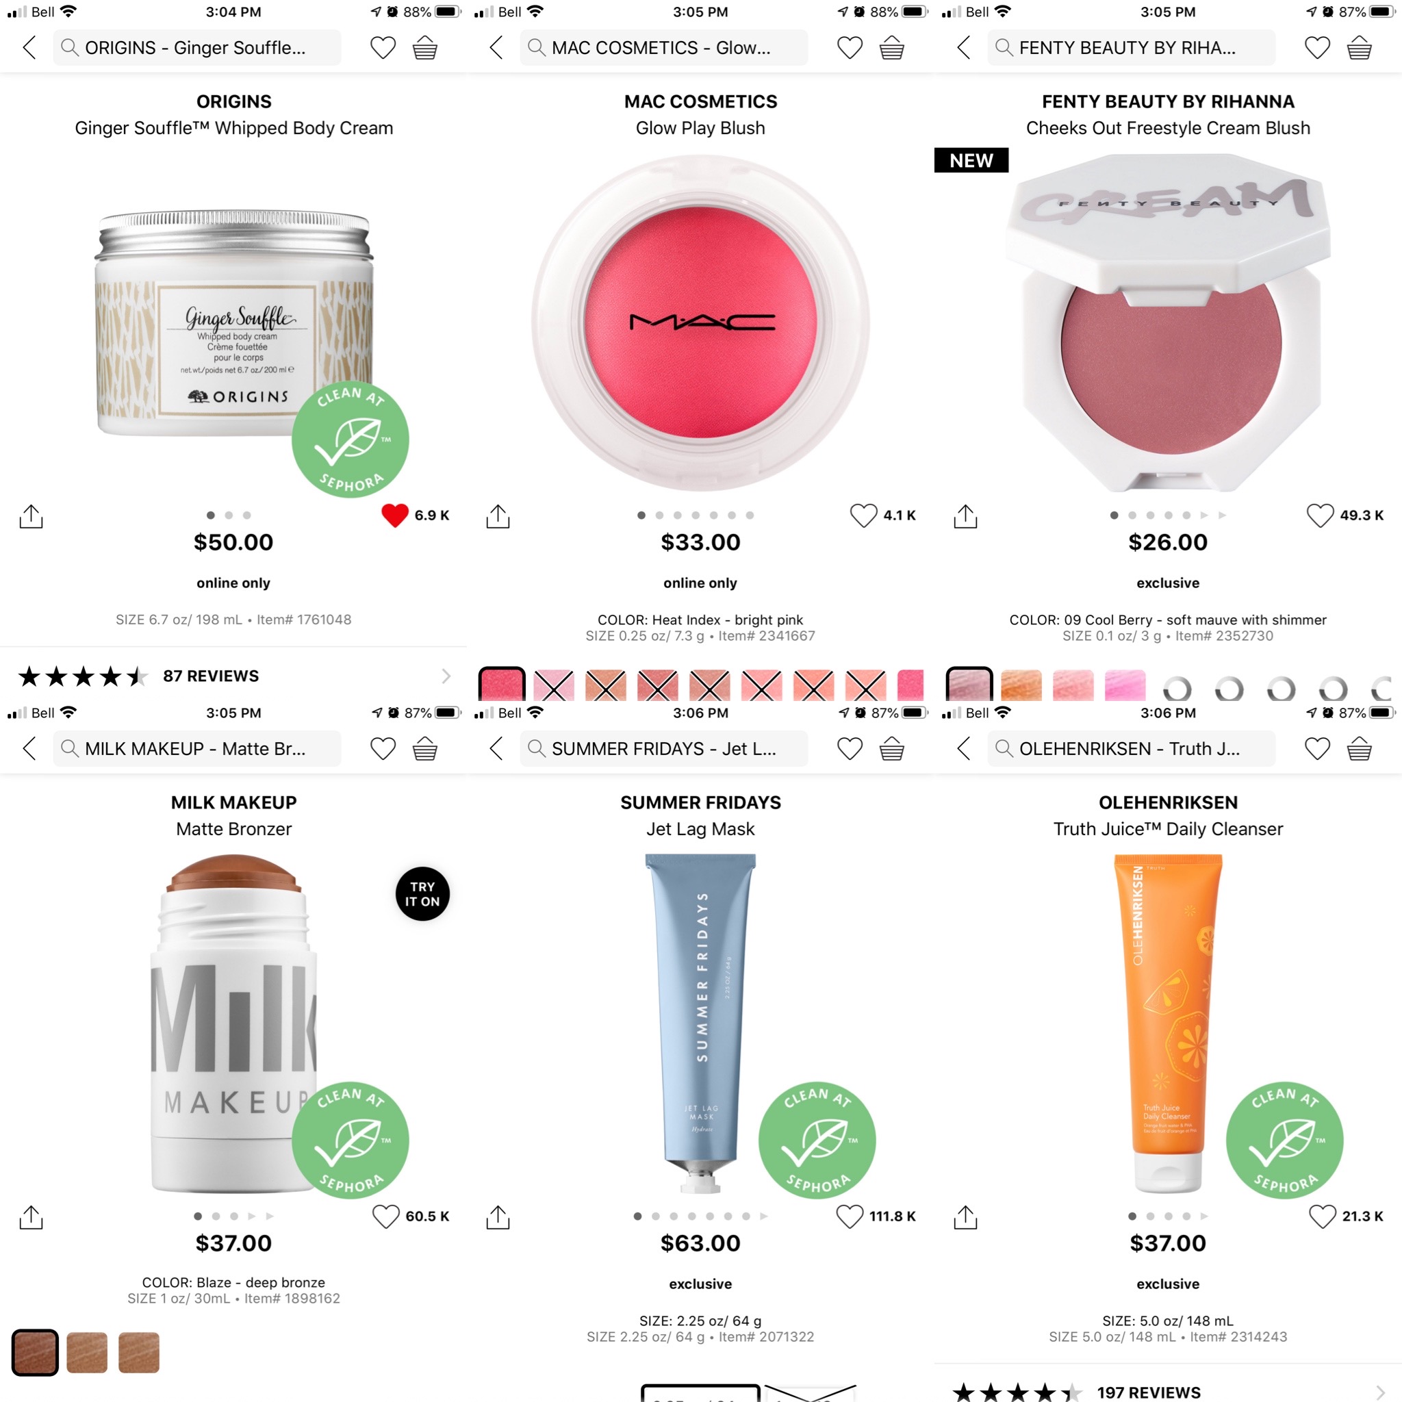The width and height of the screenshot is (1402, 1402).
Task: Tap search bar with SUMMER FRIDAYS - Jet L...
Action: (663, 748)
